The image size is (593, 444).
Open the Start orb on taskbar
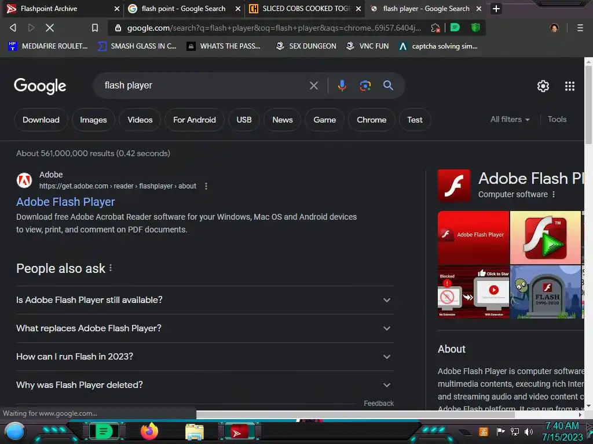coord(14,431)
